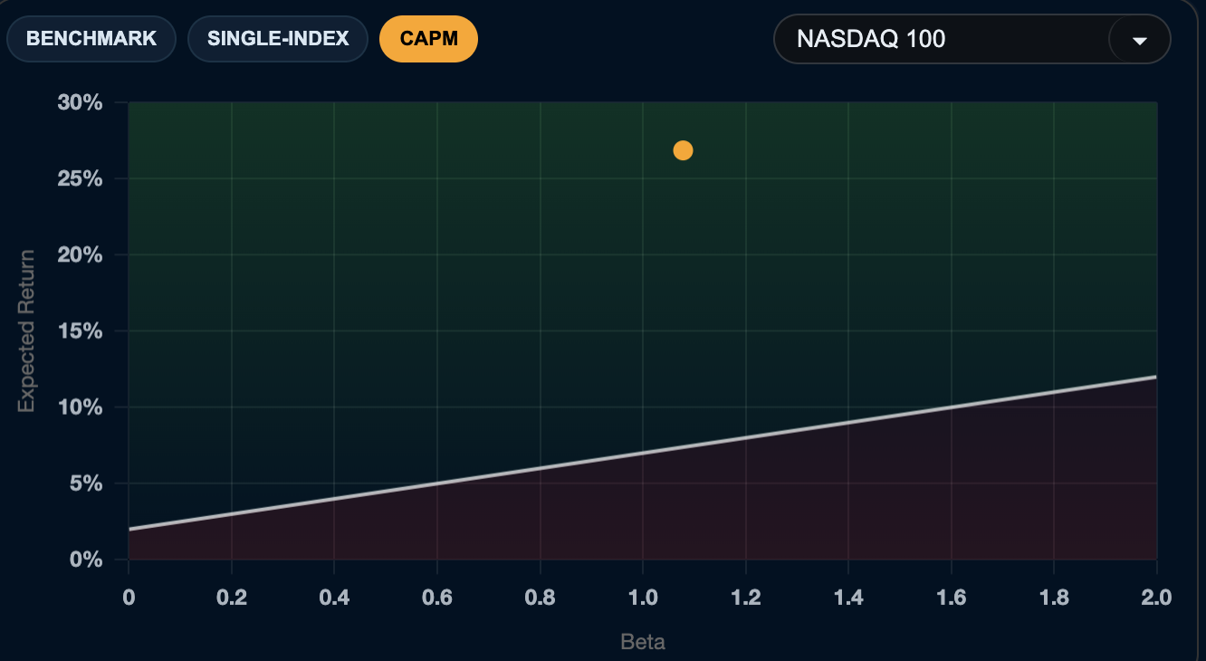The image size is (1206, 661).
Task: Click the 0.6 beta axis label
Action: tap(437, 598)
